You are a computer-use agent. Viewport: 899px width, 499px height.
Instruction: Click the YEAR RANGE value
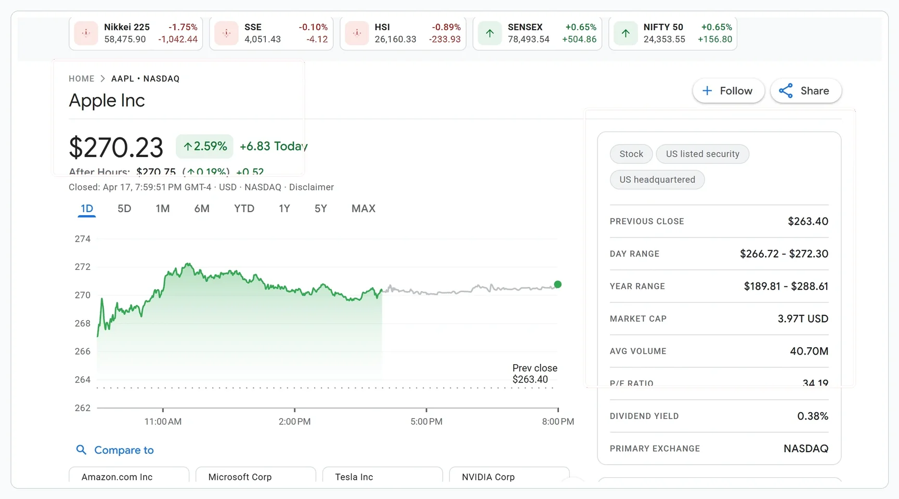[x=786, y=286]
